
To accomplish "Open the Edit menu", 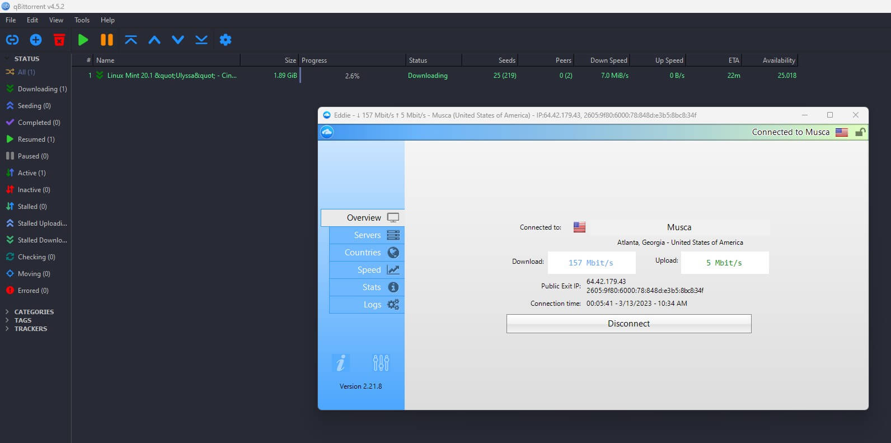I will [32, 20].
